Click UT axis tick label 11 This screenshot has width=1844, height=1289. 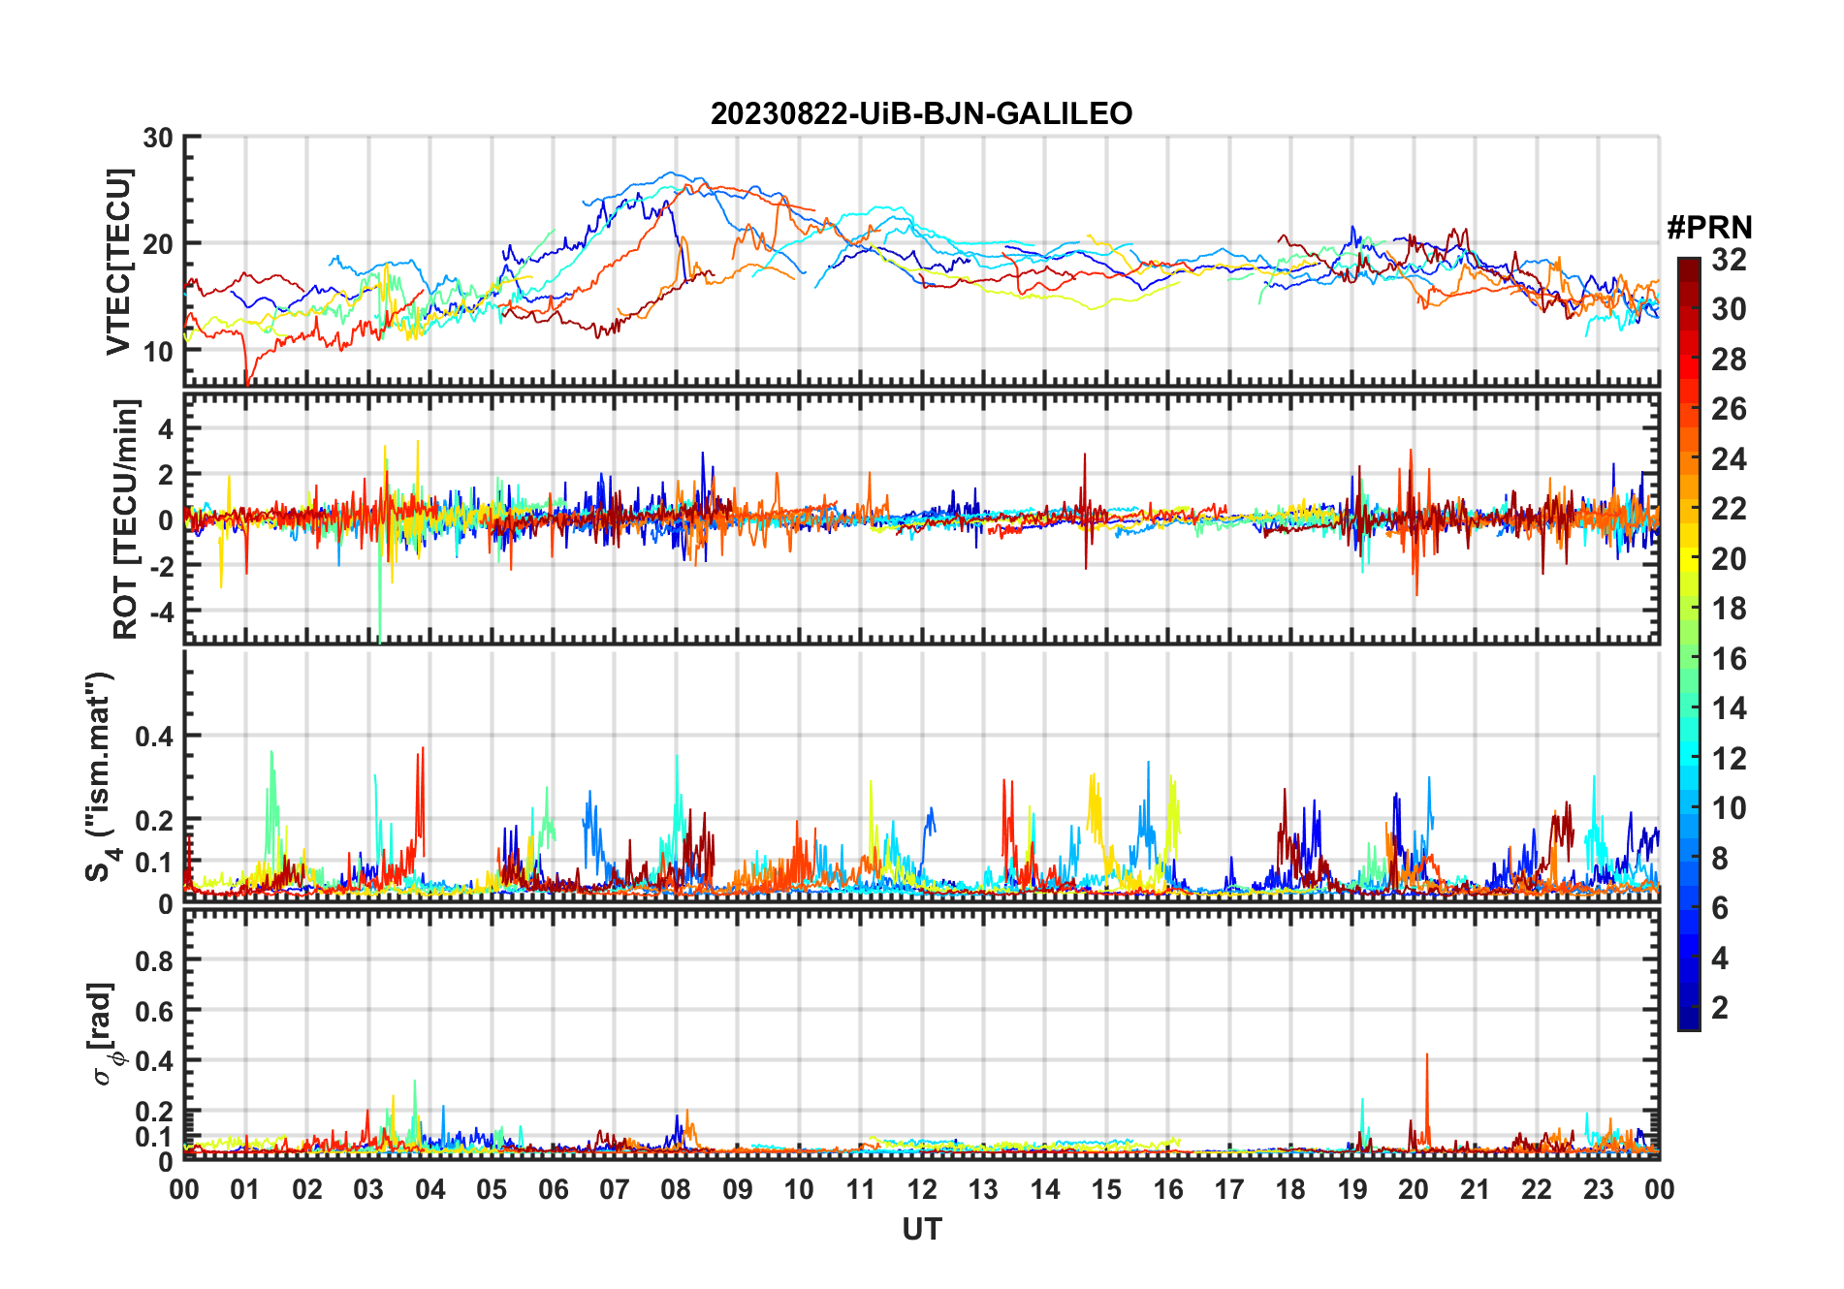pyautogui.click(x=860, y=1189)
